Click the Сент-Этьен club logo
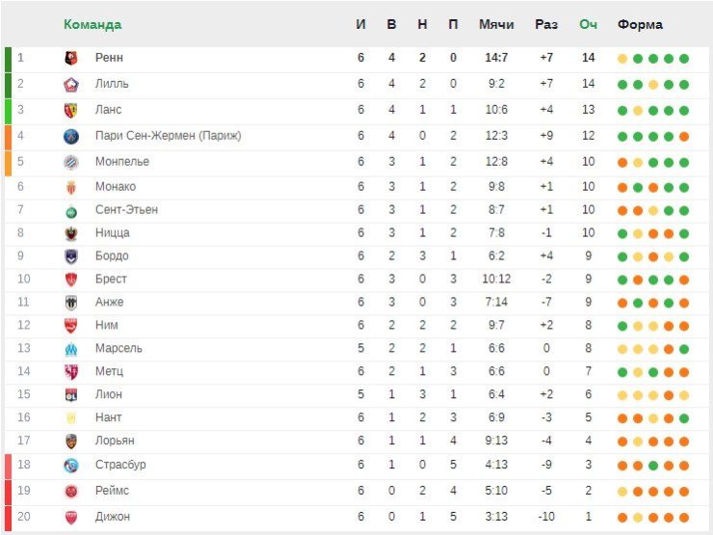 pos(71,211)
